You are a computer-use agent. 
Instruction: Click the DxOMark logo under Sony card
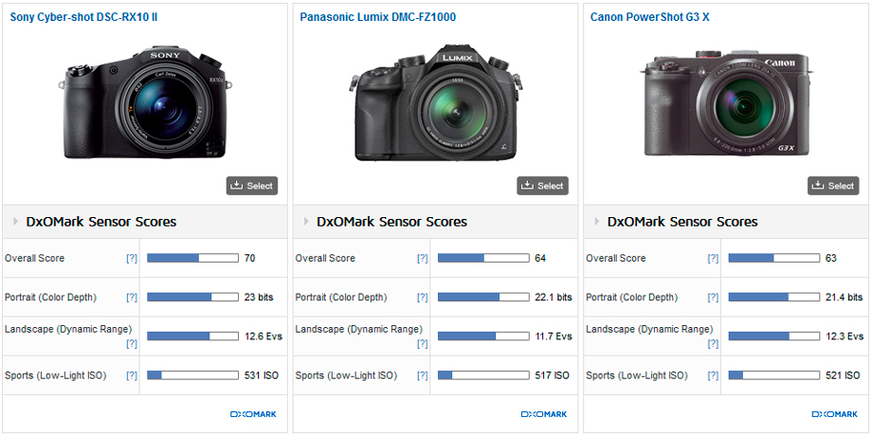253,414
